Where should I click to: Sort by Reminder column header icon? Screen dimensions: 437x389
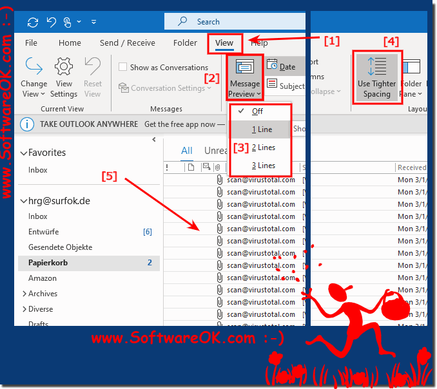point(206,167)
